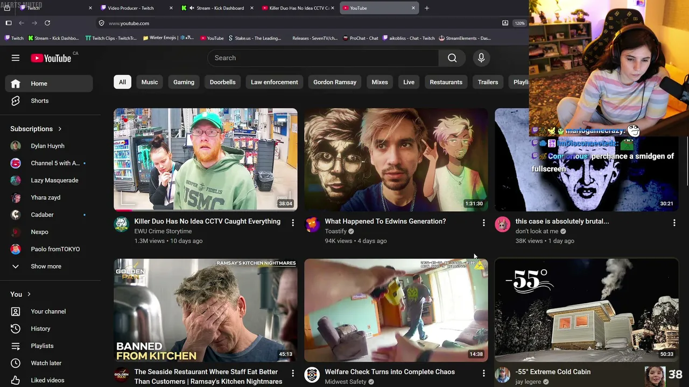View site security info shield icon
The image size is (689, 387).
[x=101, y=23]
